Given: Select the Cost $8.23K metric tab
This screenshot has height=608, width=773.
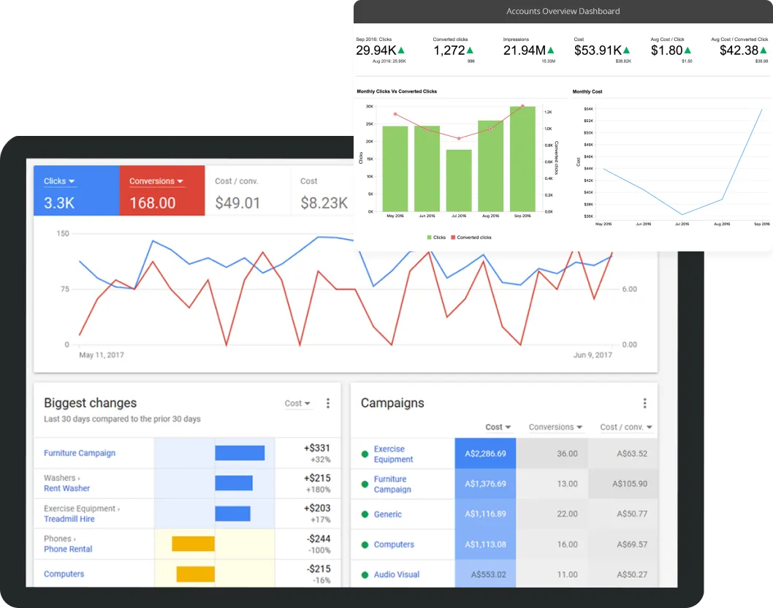Looking at the screenshot, I should pos(323,191).
